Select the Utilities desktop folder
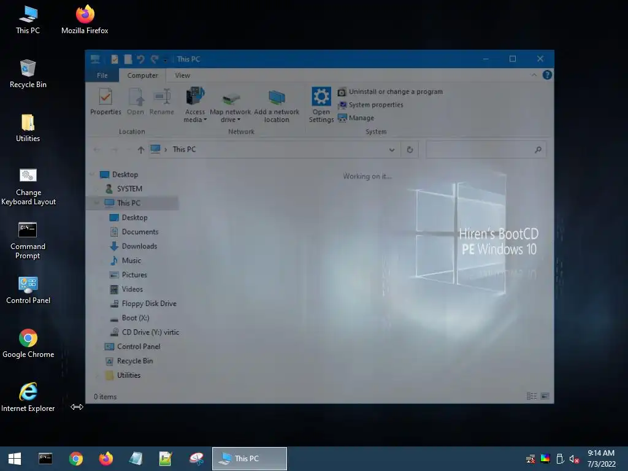The width and height of the screenshot is (628, 471). [x=28, y=128]
